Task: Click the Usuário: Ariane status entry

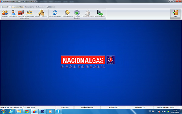Action: pos(87,108)
